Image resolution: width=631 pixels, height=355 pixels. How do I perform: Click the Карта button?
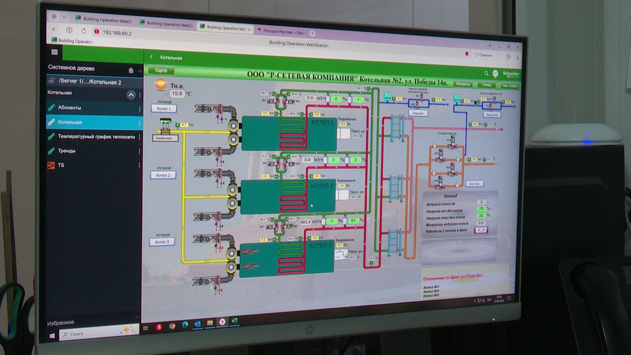click(161, 70)
